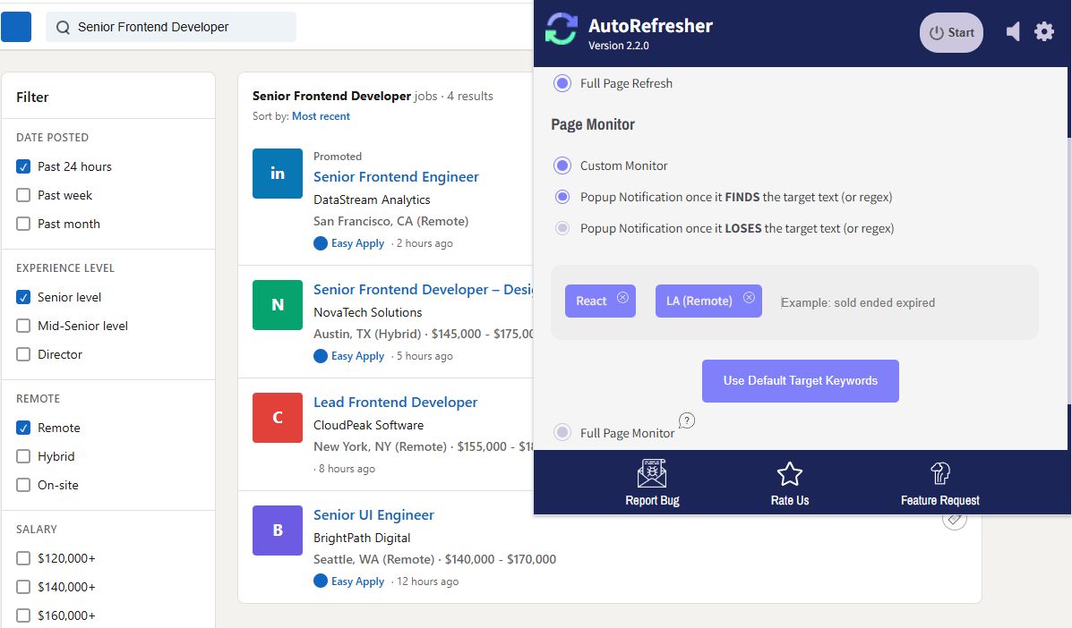1072x628 pixels.
Task: Click the Senior Frontend Developer search box
Action: click(x=171, y=28)
